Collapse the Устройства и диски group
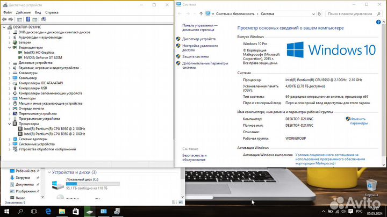Screen dimensions: 387x217 [x=49, y=172]
